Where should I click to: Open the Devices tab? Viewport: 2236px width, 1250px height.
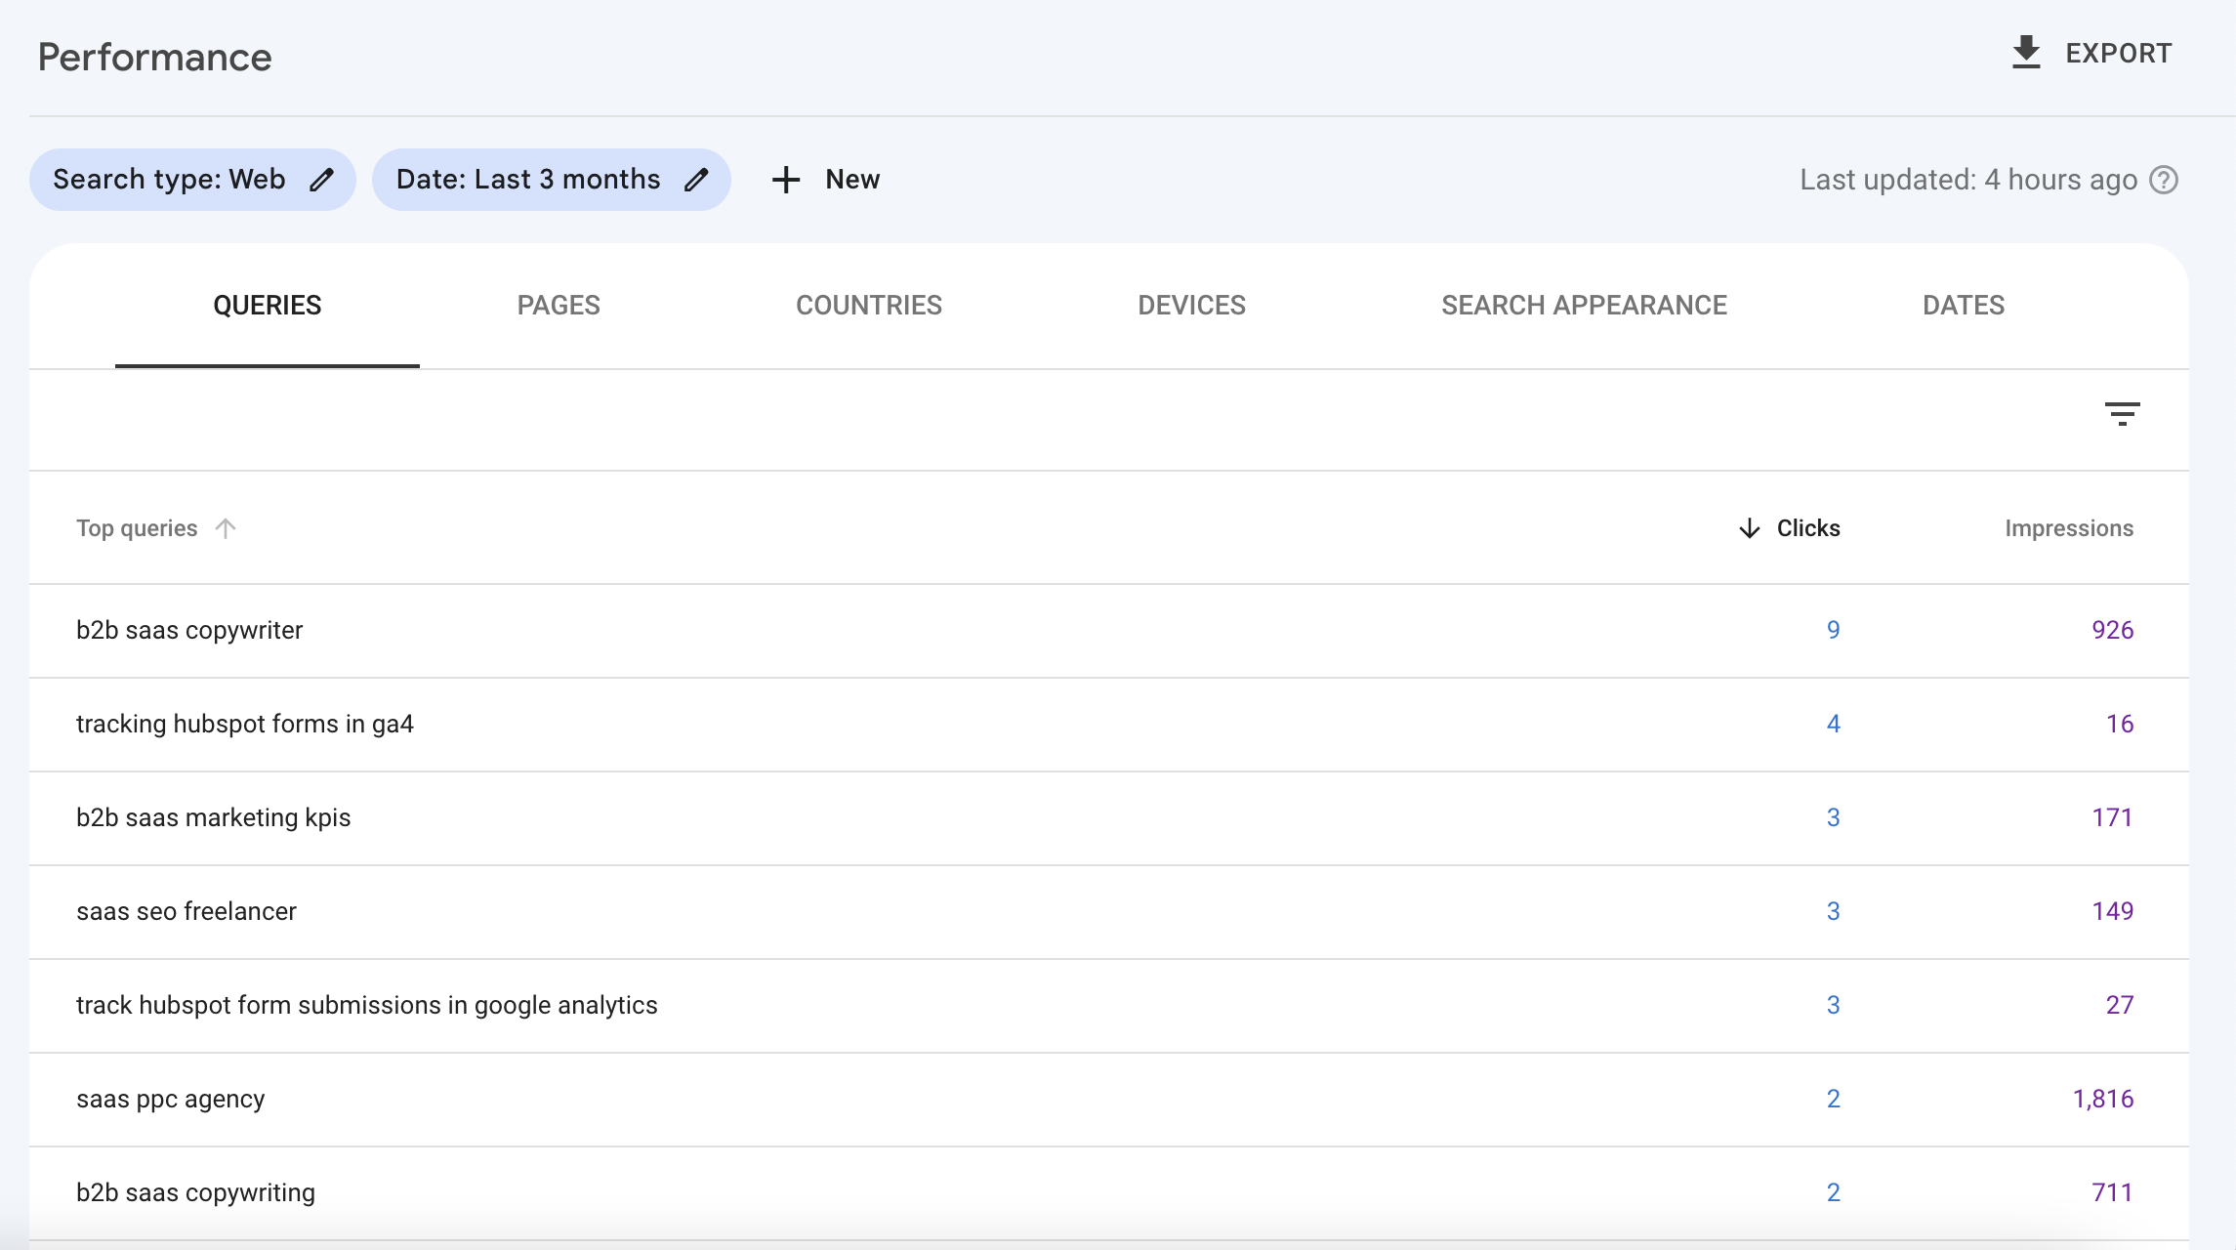pyautogui.click(x=1191, y=306)
